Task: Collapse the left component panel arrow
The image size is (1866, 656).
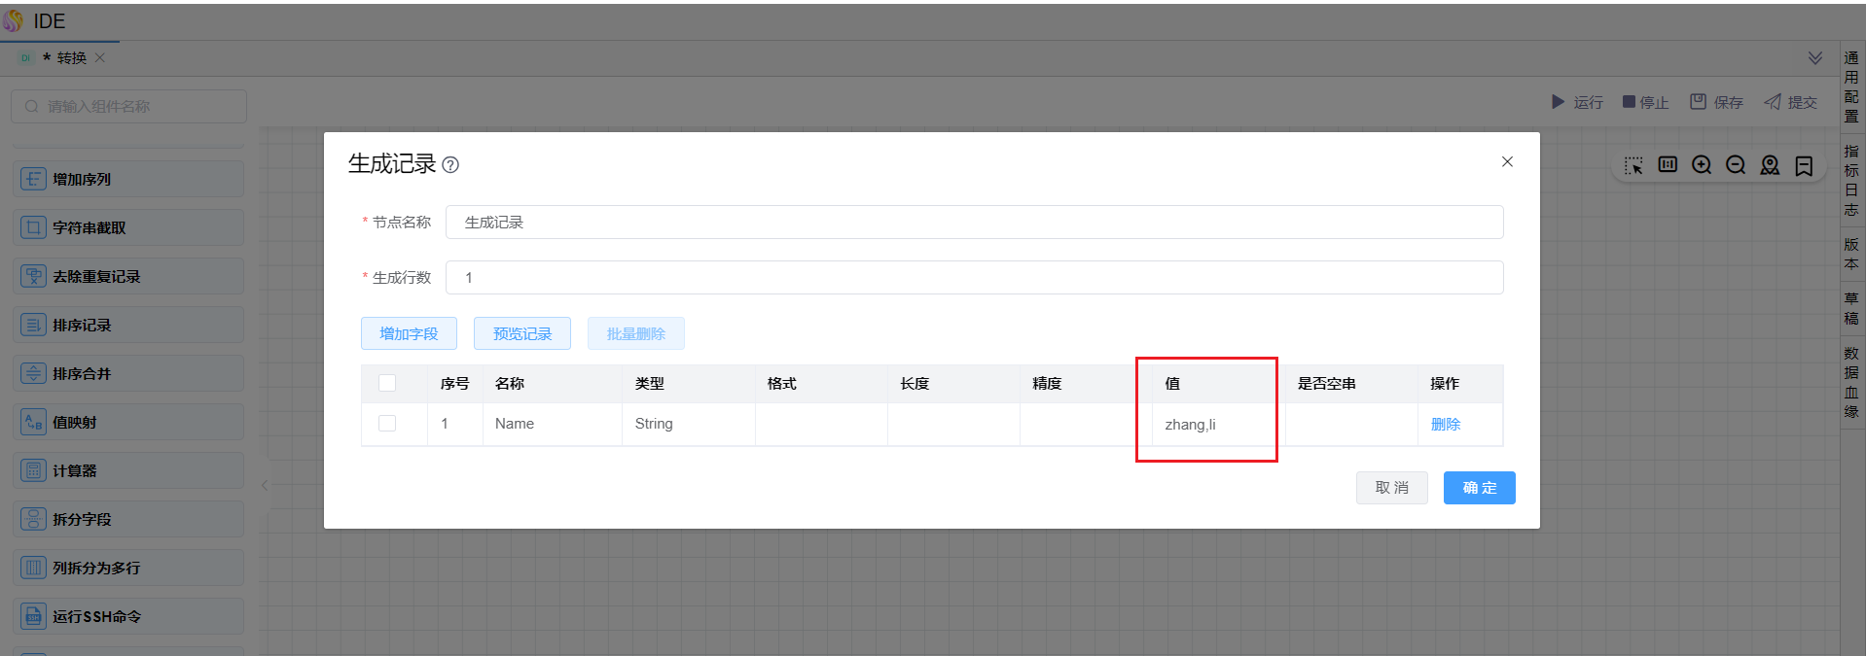Action: (265, 485)
